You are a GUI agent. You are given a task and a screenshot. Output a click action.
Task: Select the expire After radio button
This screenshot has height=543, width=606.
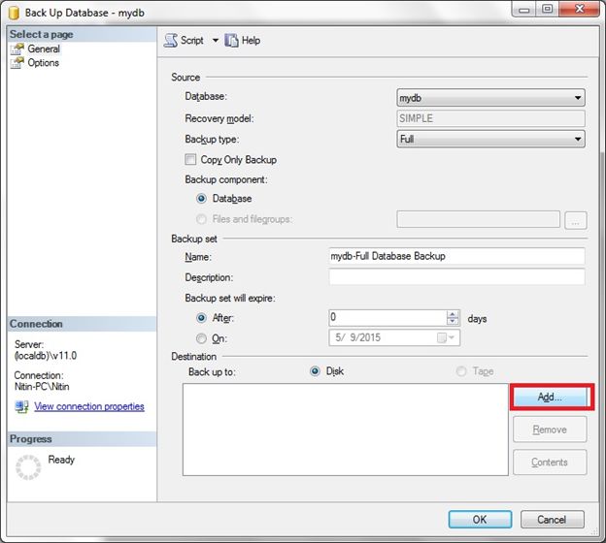click(201, 318)
